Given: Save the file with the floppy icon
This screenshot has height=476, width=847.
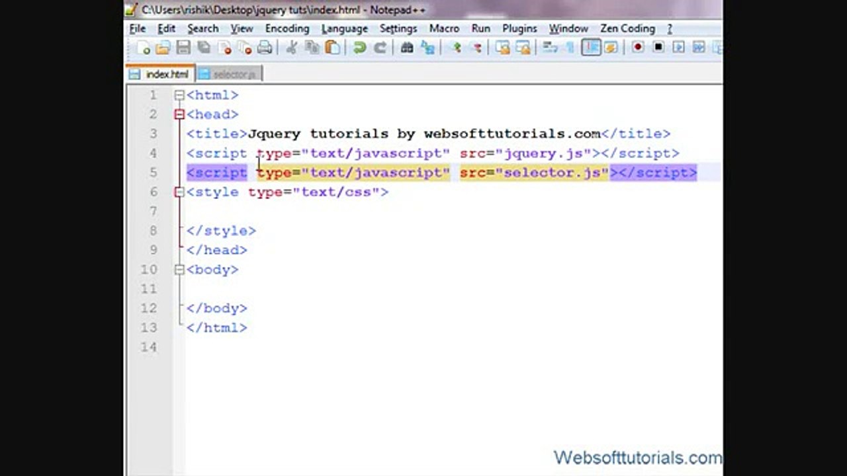Looking at the screenshot, I should pos(183,48).
